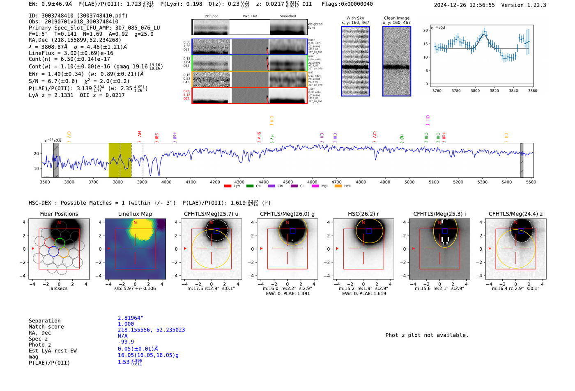Click the green OII legend swatch

(x=250, y=186)
